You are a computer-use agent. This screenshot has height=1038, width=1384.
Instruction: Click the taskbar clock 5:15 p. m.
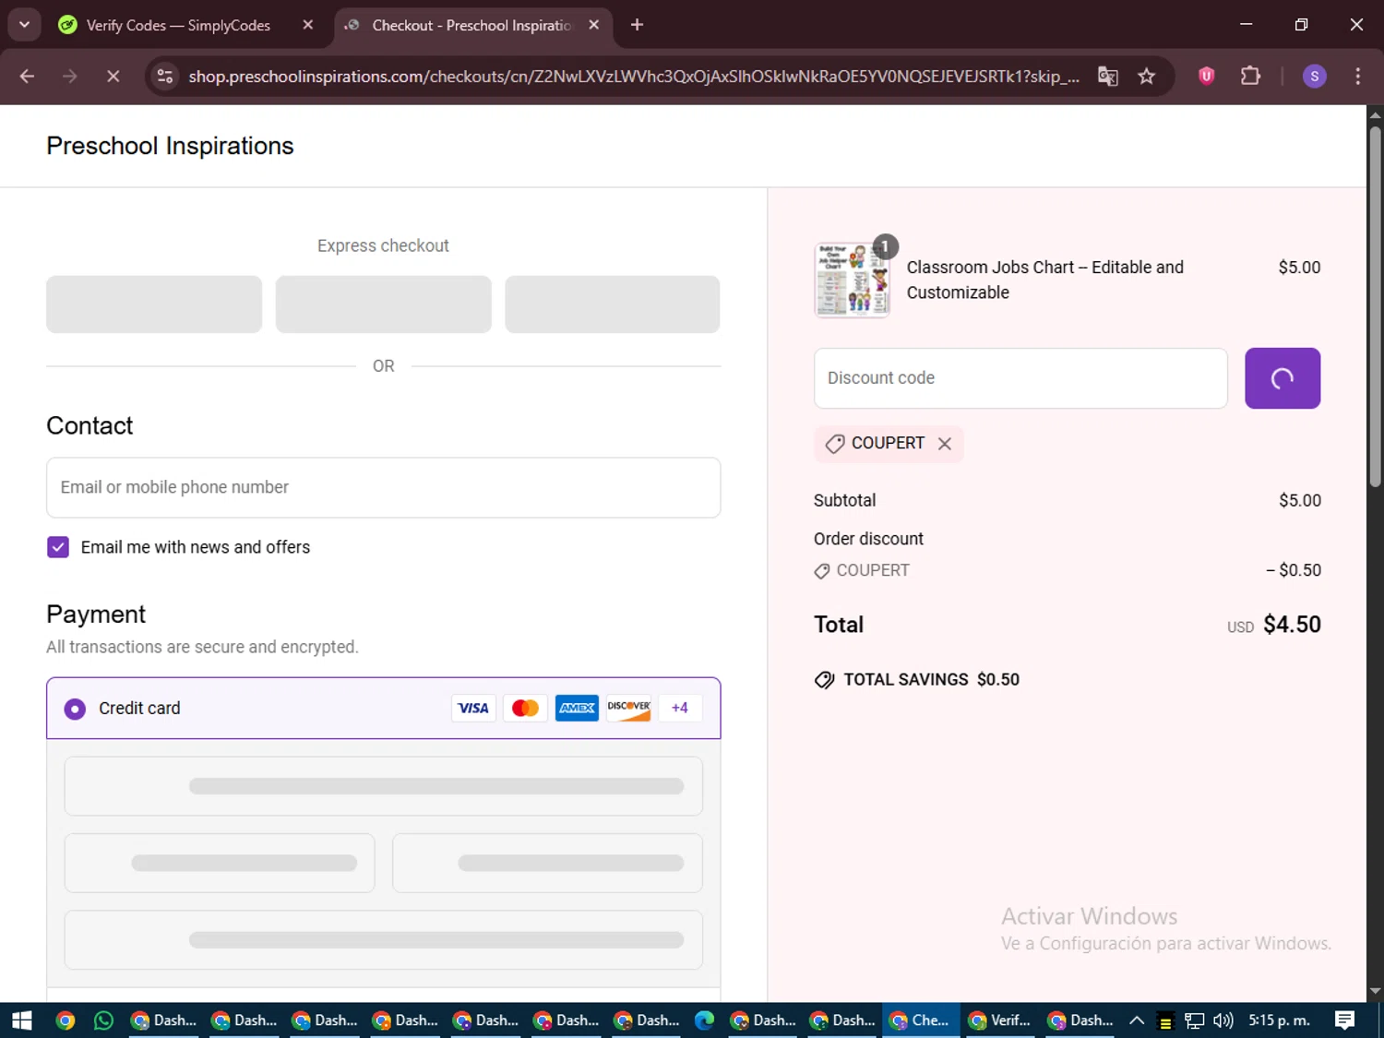click(x=1279, y=1020)
